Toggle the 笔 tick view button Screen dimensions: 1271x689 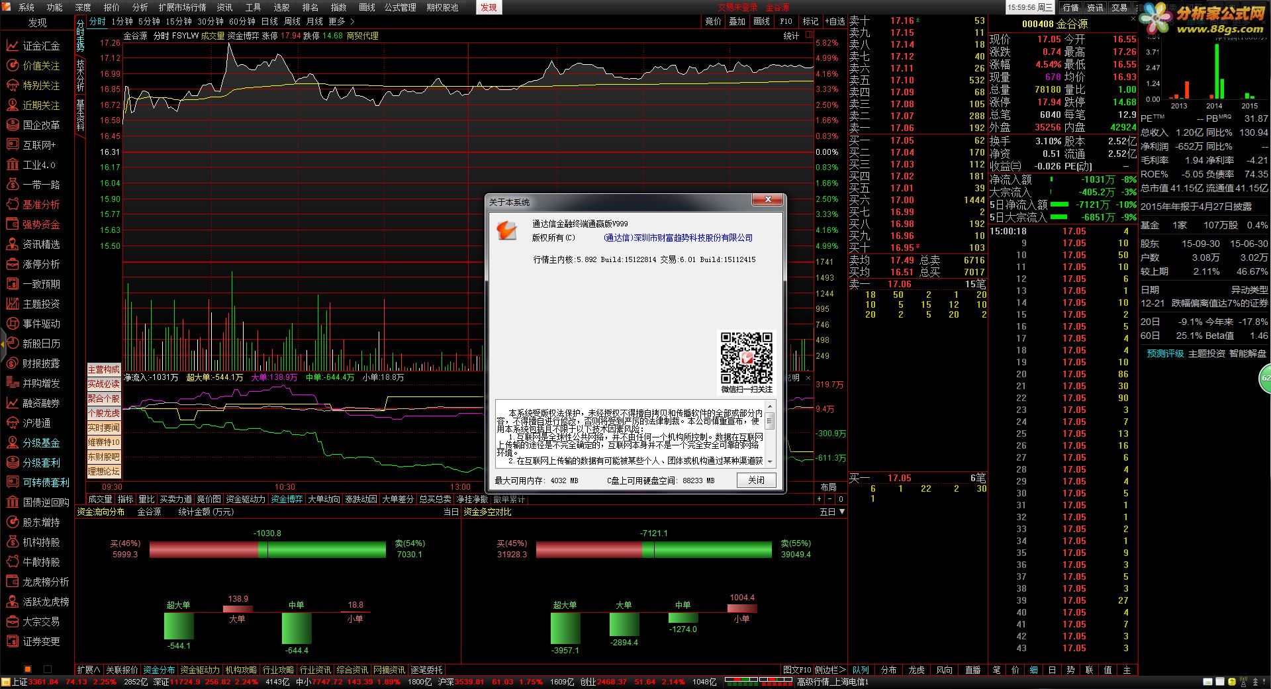coord(997,670)
